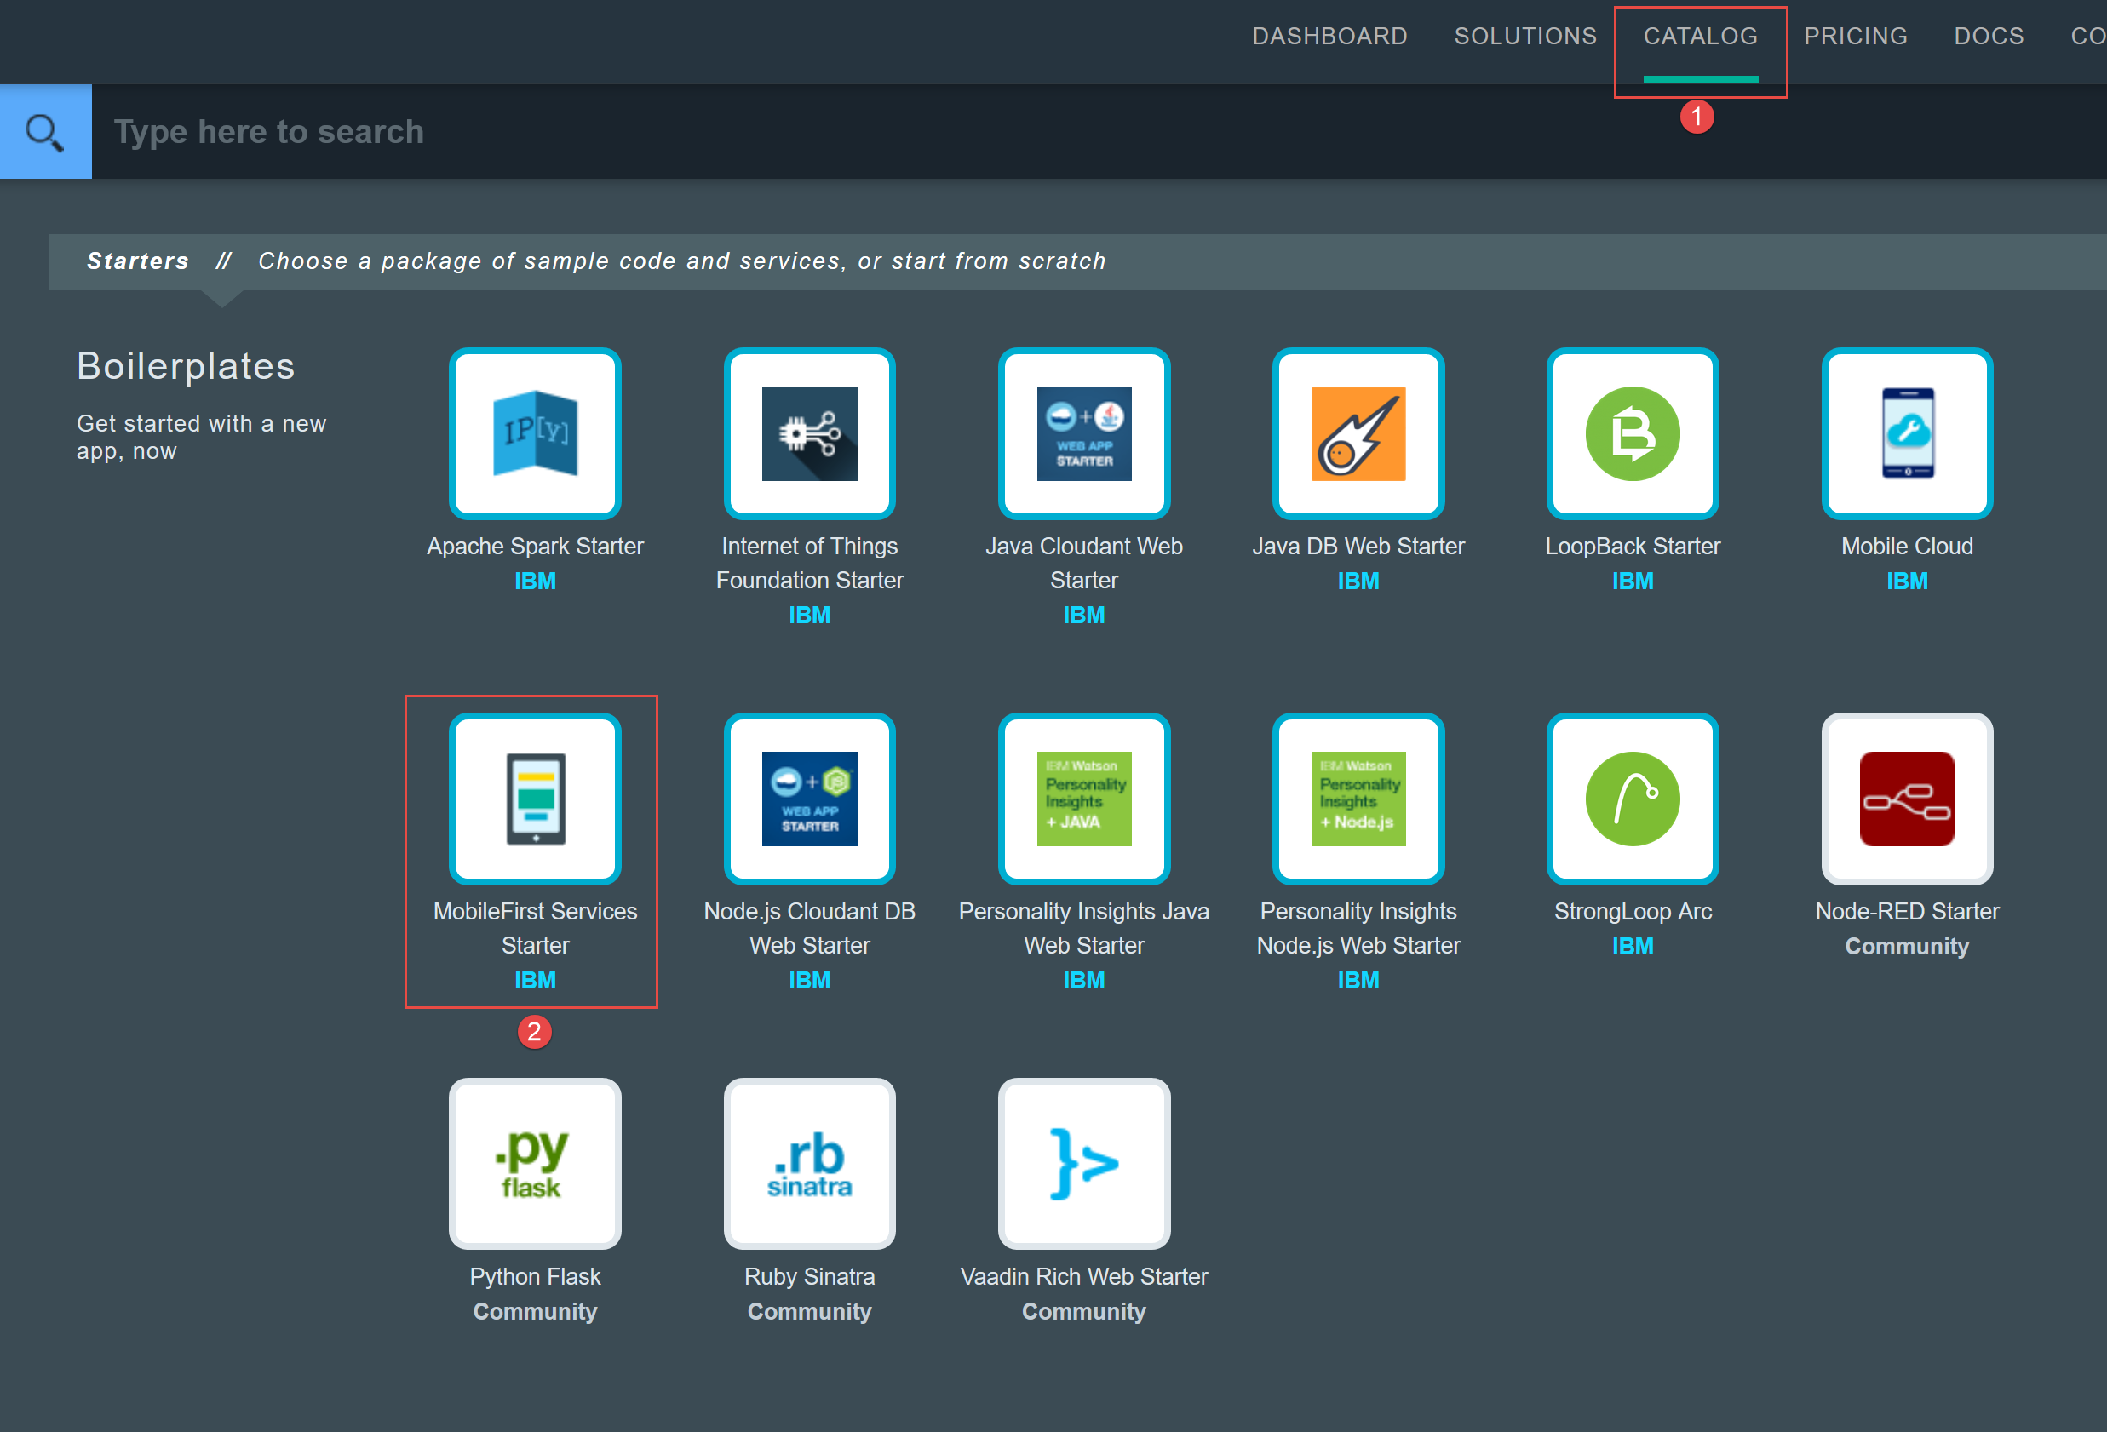Select the Internet of Things Foundation Starter icon
2107x1432 pixels.
coord(810,433)
